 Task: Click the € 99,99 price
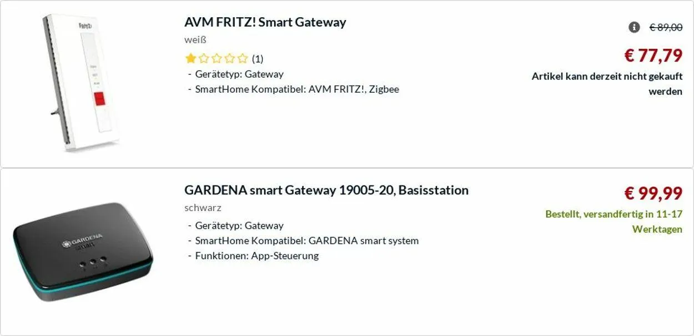653,193
